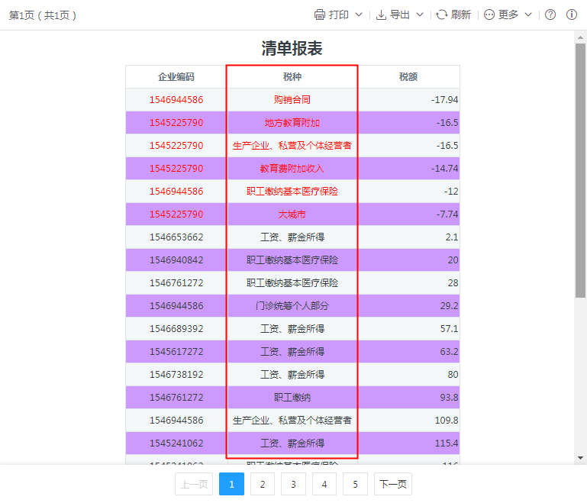Click the 税种 column header

pos(292,77)
